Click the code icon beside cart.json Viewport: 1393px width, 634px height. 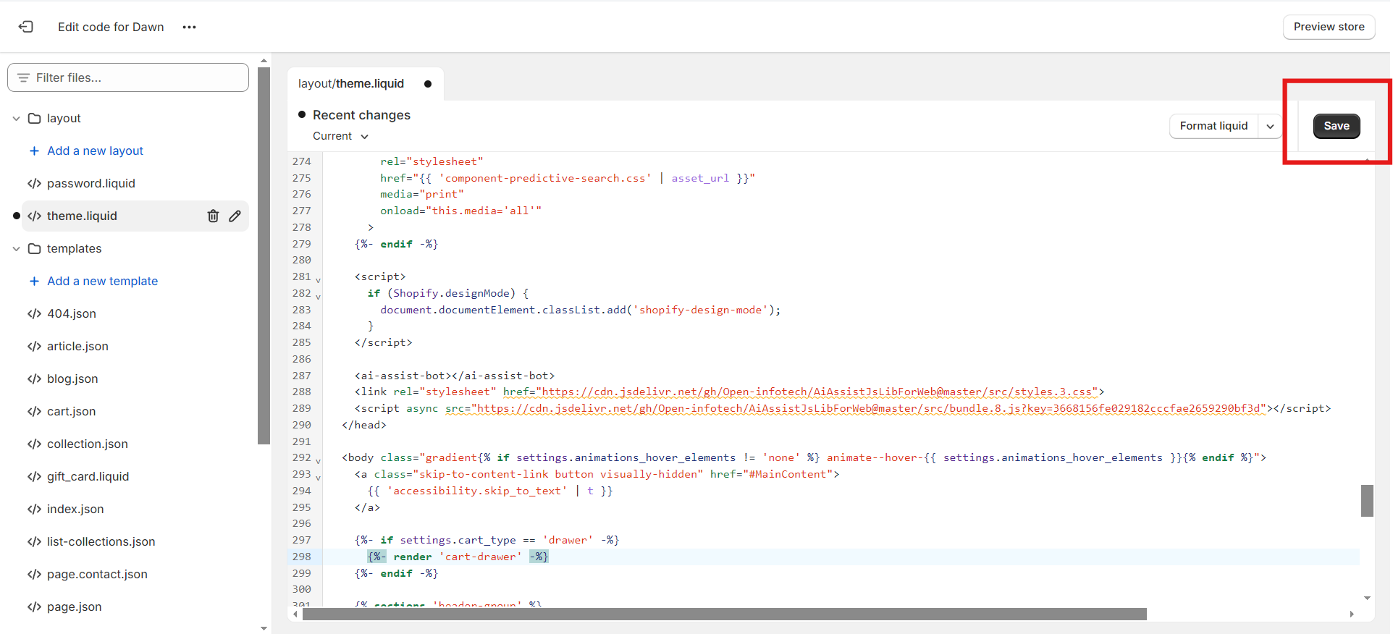(34, 411)
